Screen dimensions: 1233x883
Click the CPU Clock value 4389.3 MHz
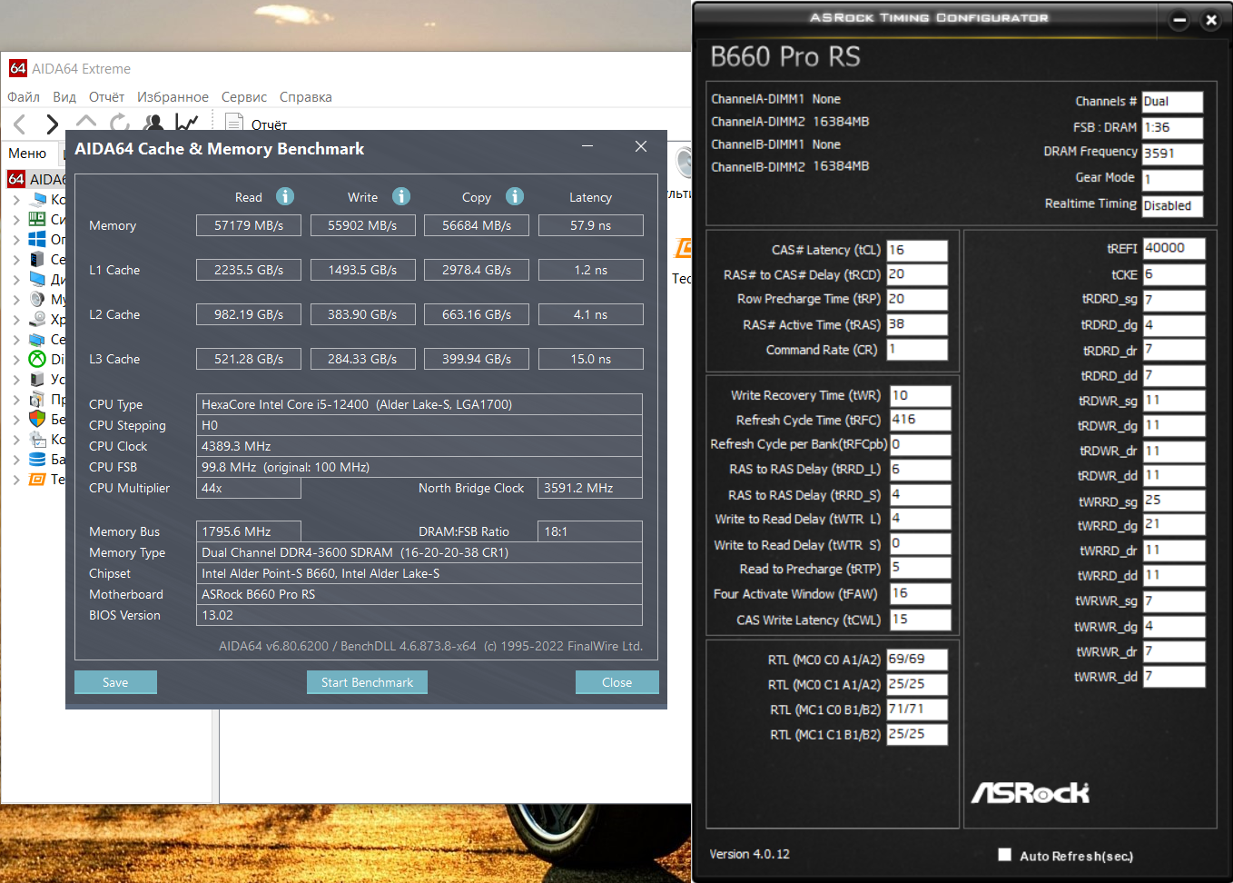tap(419, 446)
